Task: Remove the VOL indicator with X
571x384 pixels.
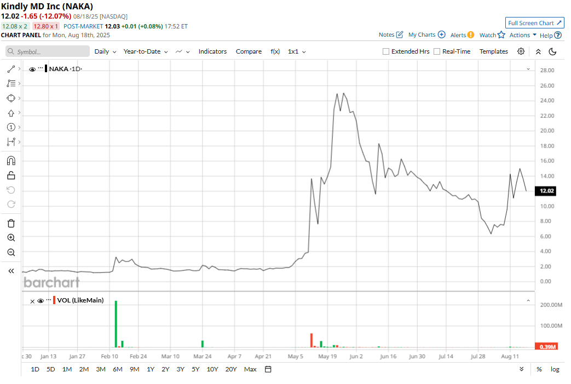Action: 32,301
